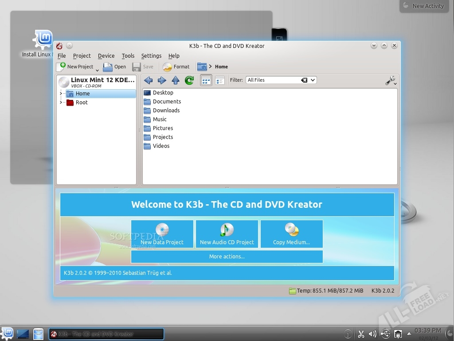Switch to detailed list view mode

[219, 80]
